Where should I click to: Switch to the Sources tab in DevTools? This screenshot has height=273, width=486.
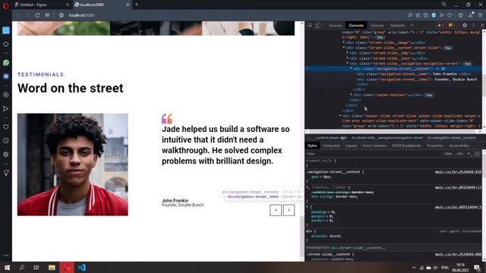pyautogui.click(x=335, y=25)
